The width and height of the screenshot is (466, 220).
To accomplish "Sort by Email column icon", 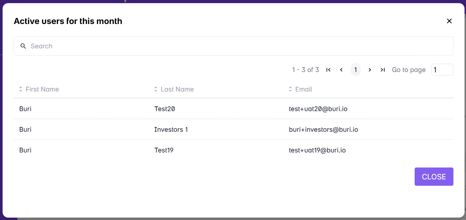I will click(x=290, y=89).
